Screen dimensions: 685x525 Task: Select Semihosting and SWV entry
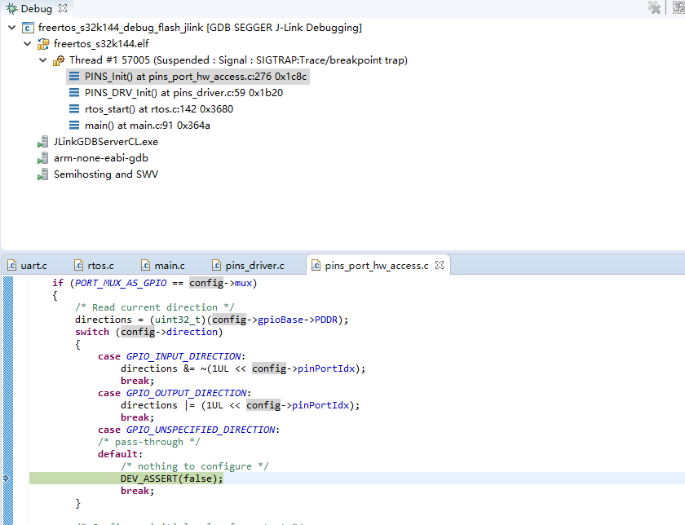(106, 174)
